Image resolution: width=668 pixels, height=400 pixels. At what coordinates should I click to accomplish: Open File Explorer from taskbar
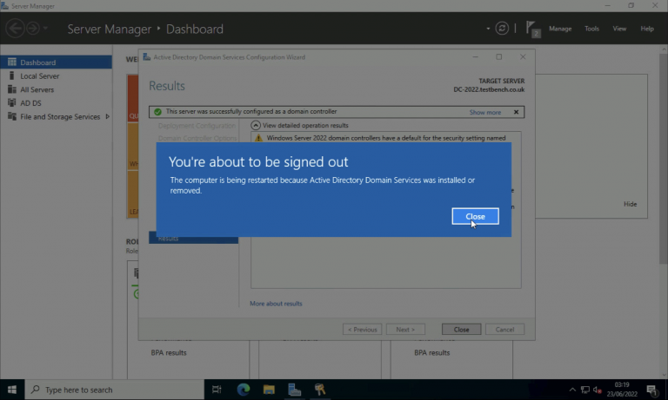click(269, 390)
